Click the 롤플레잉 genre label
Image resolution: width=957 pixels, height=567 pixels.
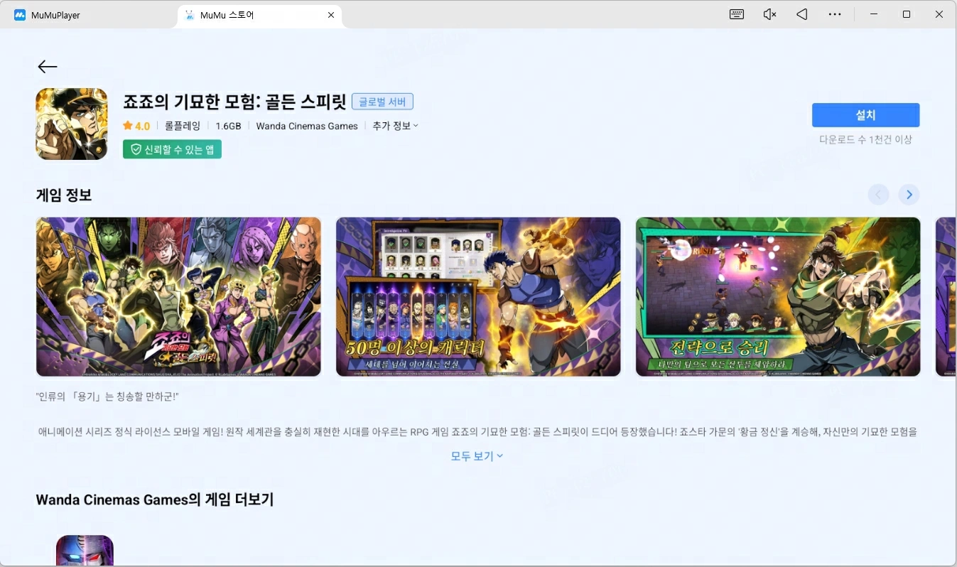click(x=183, y=126)
